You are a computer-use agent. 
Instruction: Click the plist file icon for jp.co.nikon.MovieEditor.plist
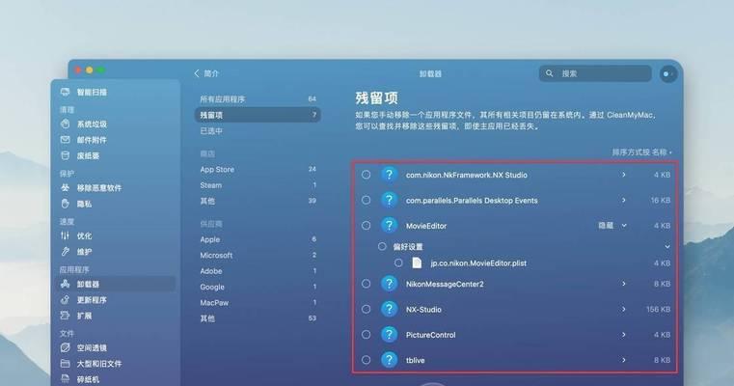417,262
